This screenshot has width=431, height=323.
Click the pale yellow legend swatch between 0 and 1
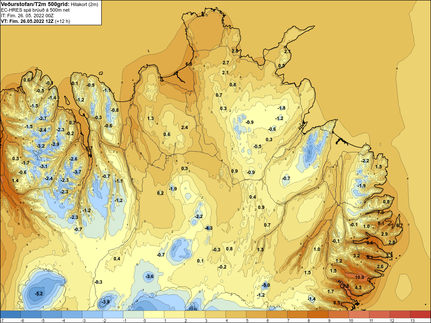coord(154,314)
